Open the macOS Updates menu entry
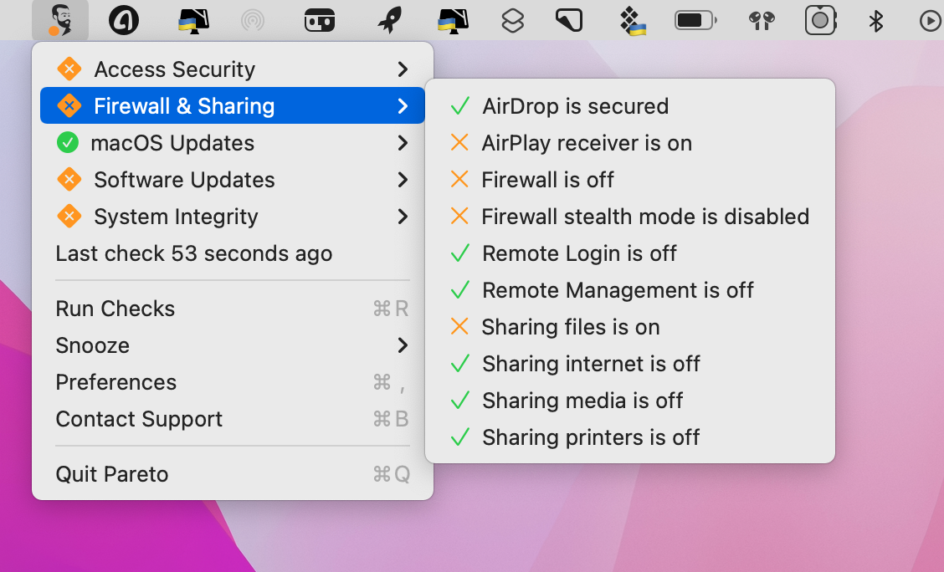 click(233, 142)
